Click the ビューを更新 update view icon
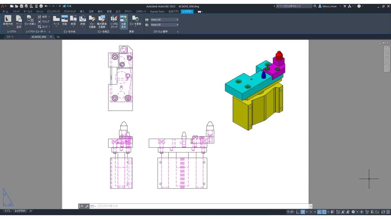The image size is (391, 219). (136, 21)
